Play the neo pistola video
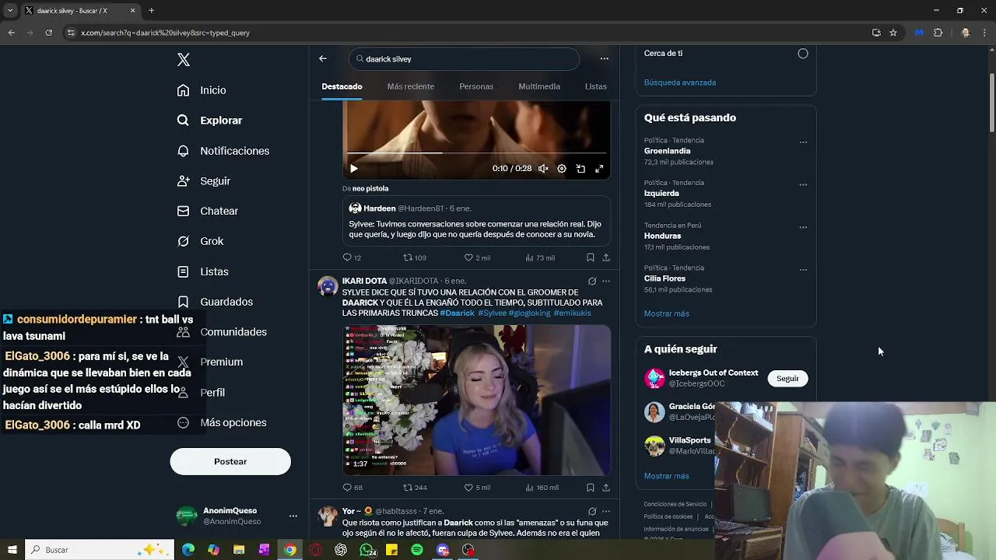This screenshot has height=560, width=996. coord(353,169)
